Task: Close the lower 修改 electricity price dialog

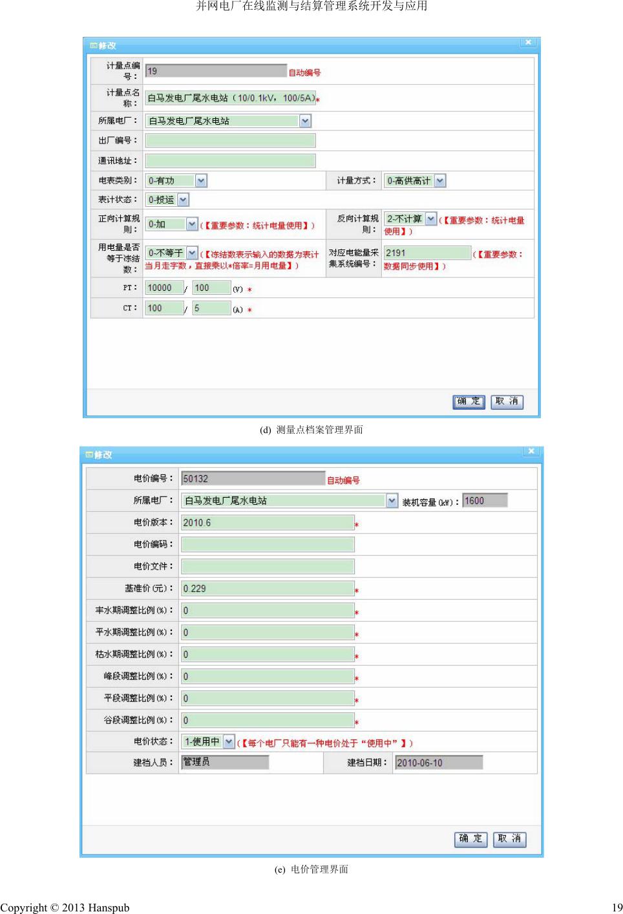Action: point(531,451)
